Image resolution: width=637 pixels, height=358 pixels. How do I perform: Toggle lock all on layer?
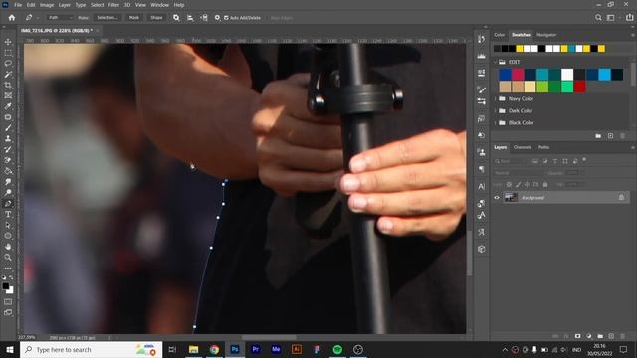[545, 184]
